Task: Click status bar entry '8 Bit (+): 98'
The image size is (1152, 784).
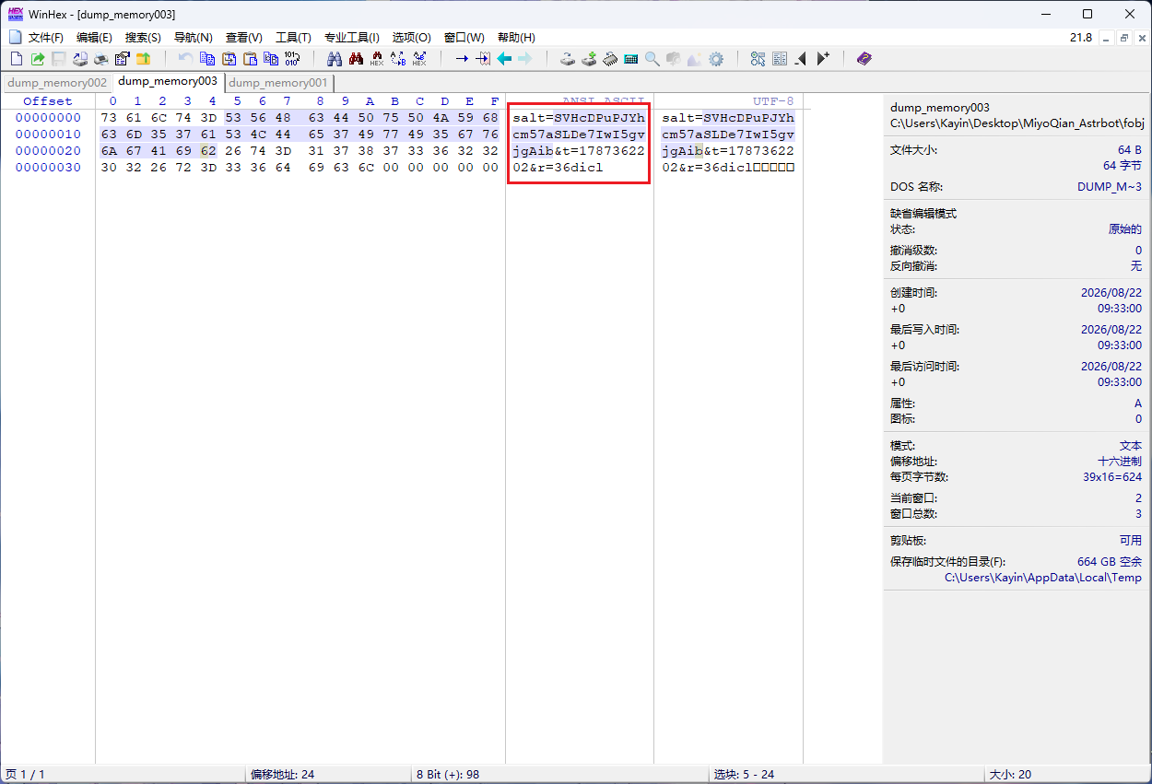Action: (x=448, y=775)
